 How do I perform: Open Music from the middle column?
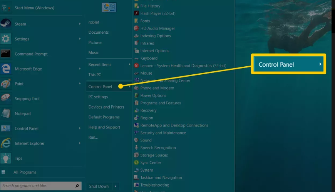(x=94, y=53)
